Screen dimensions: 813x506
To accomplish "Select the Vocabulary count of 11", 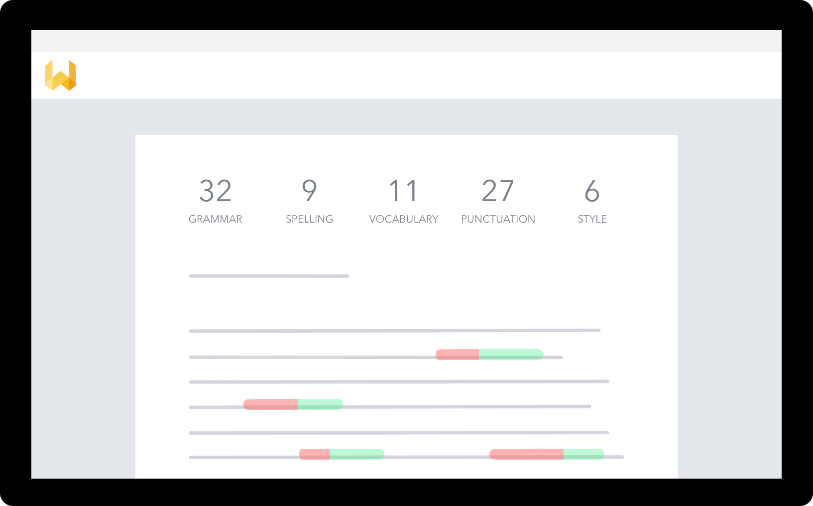I will click(403, 191).
